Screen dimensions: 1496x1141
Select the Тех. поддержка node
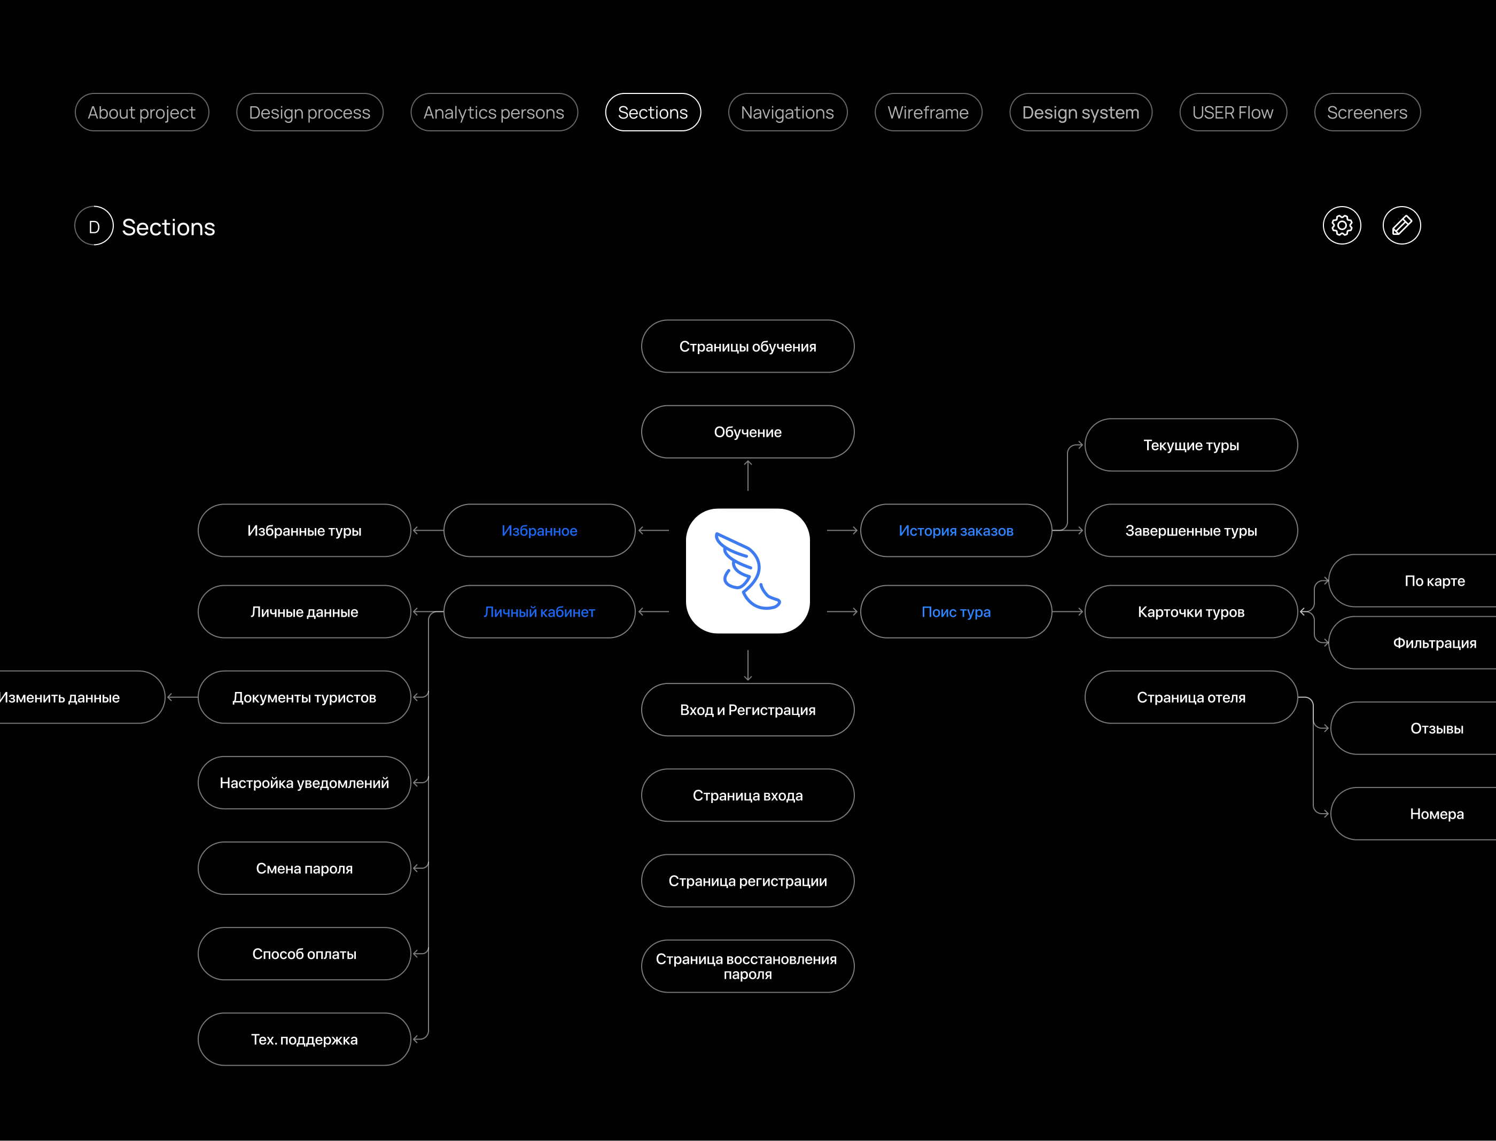[304, 1039]
